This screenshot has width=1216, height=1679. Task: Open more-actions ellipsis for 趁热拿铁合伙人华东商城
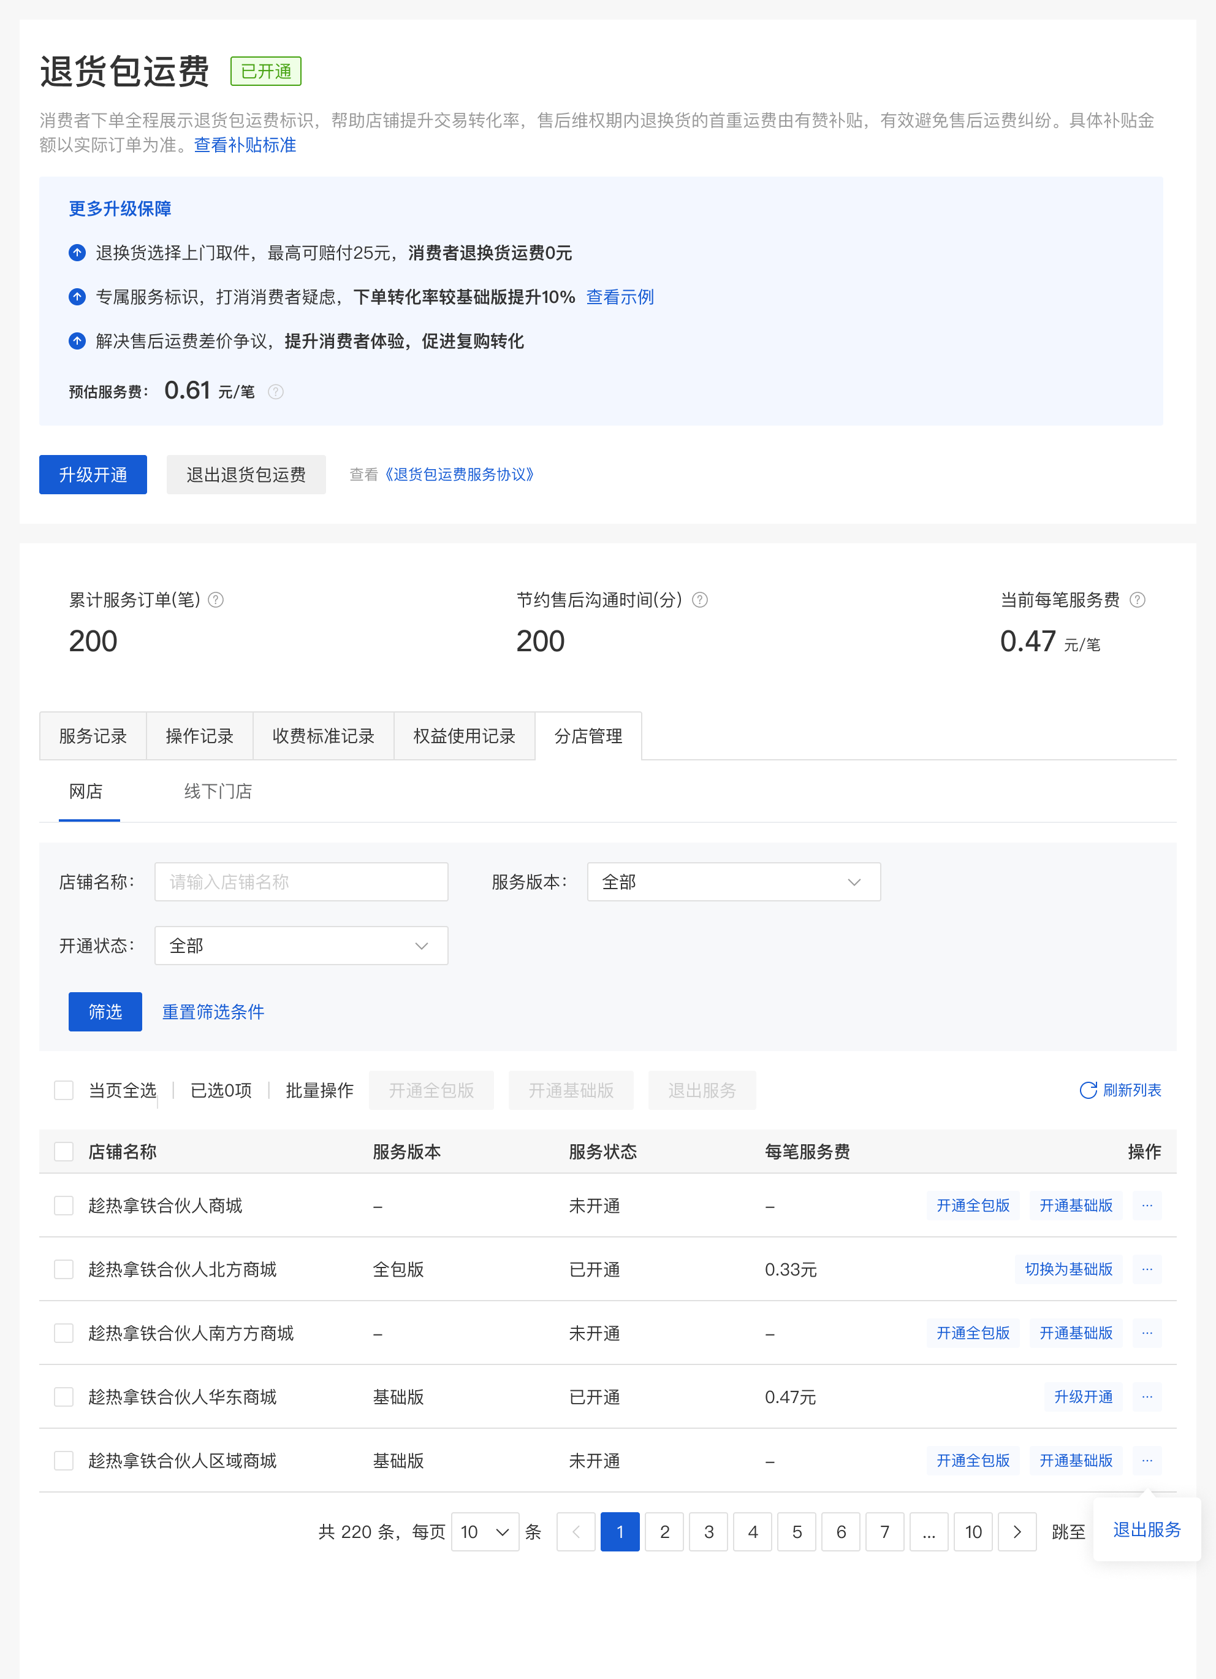(x=1146, y=1396)
